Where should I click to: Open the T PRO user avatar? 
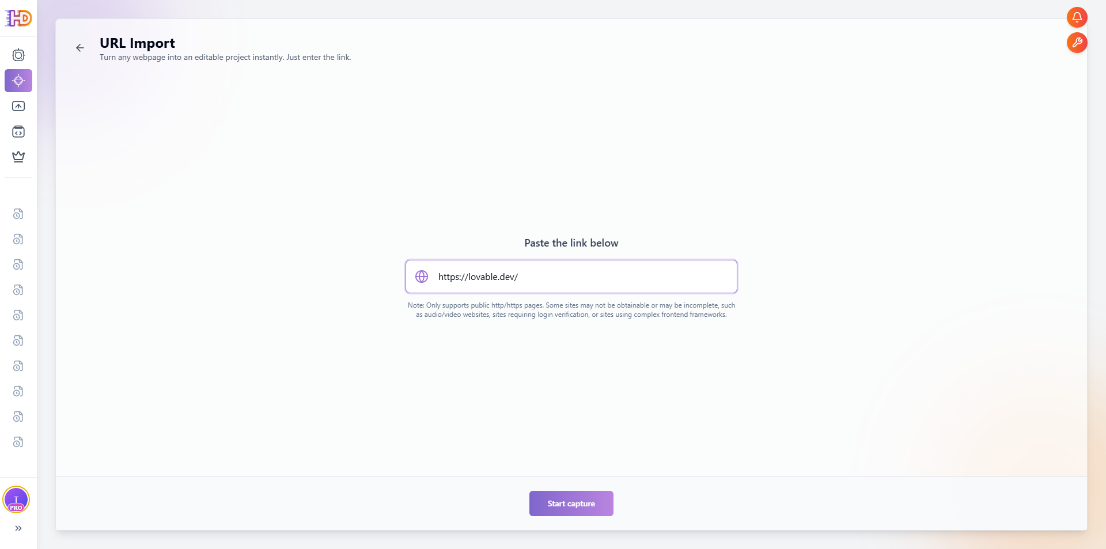point(17,500)
